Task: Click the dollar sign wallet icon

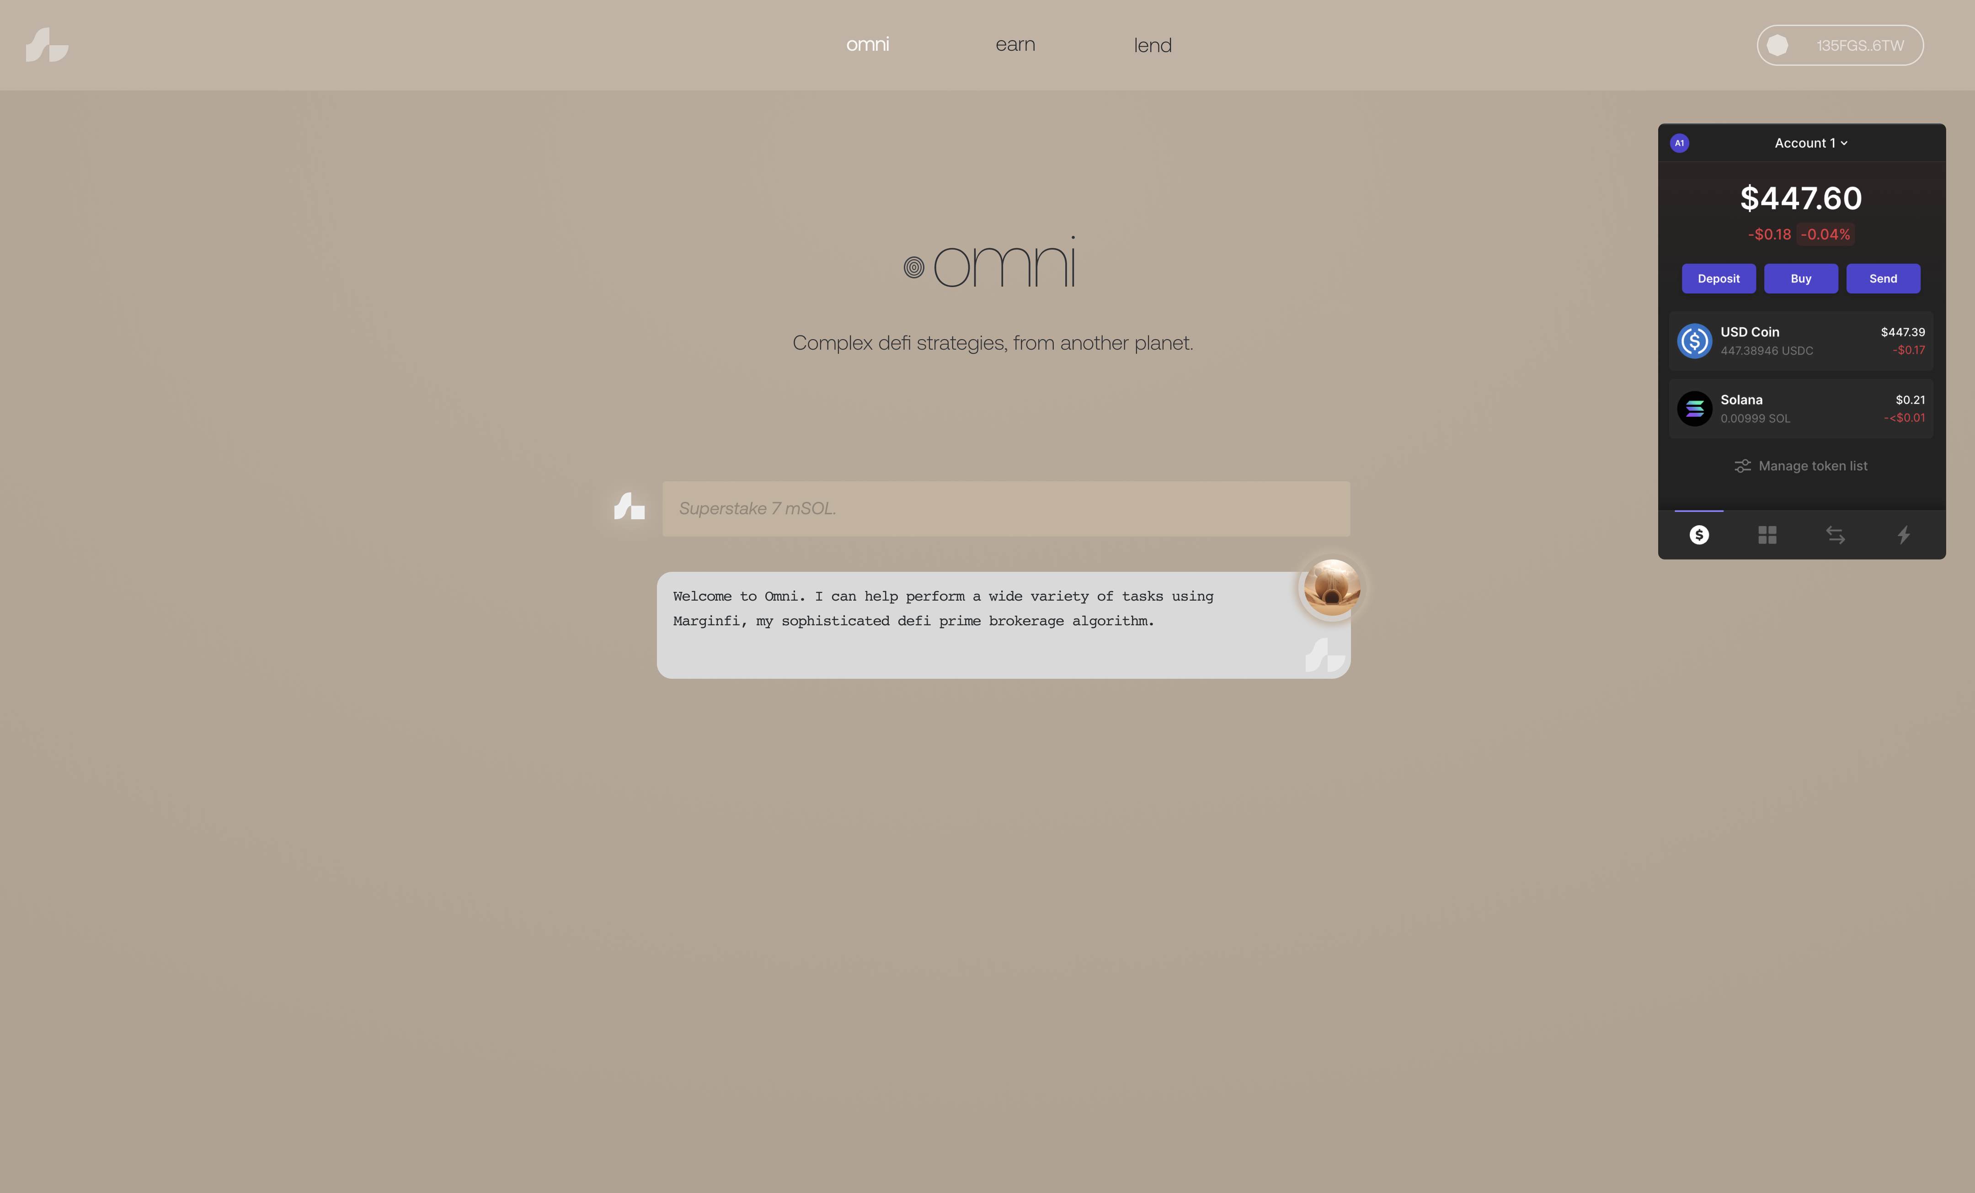Action: 1698,533
